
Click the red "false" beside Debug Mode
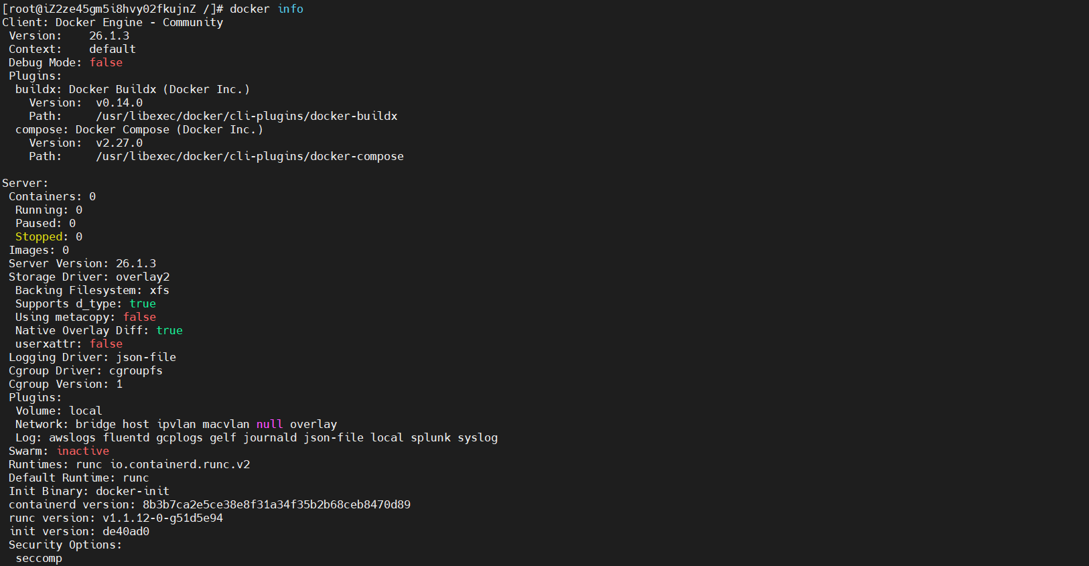(106, 62)
